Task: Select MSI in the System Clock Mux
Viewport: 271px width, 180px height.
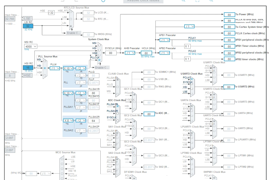Action: [x=99, y=45]
